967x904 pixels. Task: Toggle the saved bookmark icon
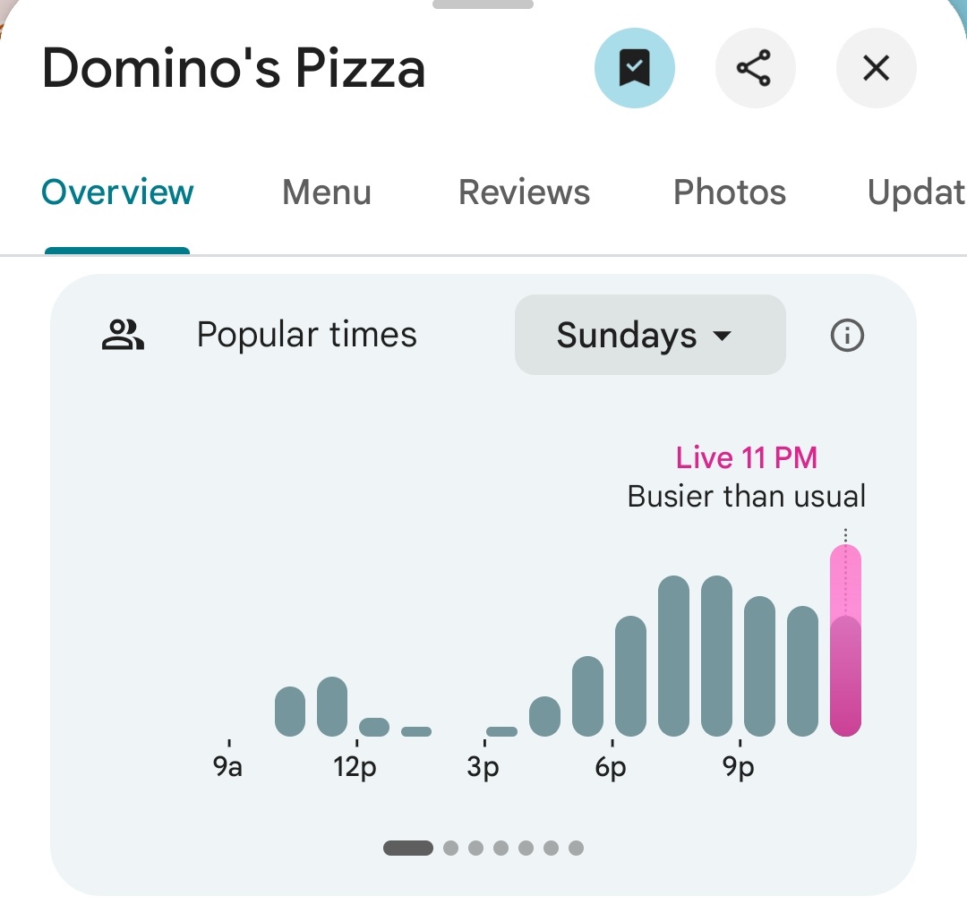634,69
